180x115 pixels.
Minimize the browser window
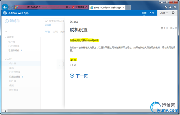tap(162, 2)
